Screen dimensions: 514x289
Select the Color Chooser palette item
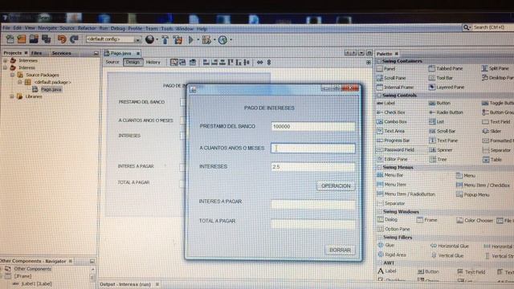tap(475, 220)
